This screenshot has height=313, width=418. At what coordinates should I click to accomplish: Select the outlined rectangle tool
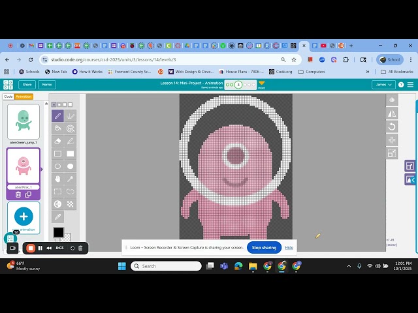click(57, 154)
